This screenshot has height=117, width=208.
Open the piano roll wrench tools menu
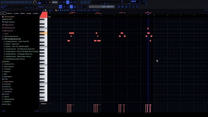43,10
